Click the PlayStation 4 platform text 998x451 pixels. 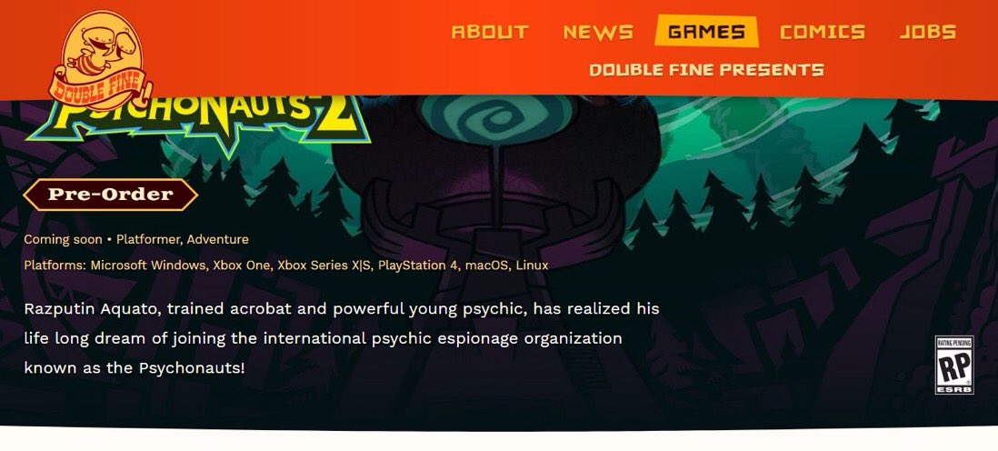(417, 265)
